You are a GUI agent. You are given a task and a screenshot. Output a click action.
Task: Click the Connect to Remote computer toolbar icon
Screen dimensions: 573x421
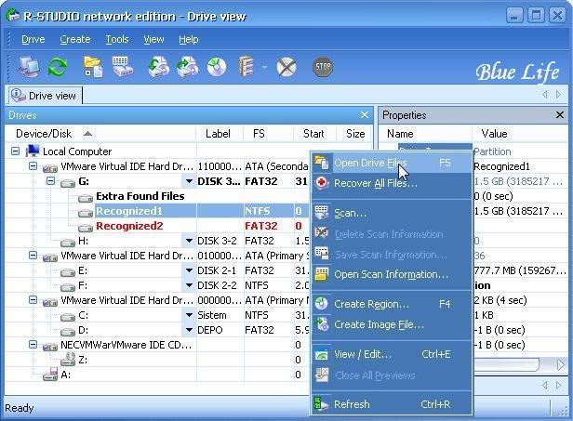29,67
